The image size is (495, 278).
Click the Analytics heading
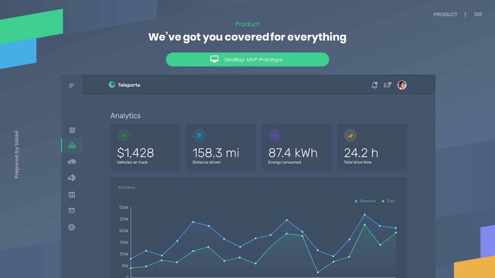(126, 116)
